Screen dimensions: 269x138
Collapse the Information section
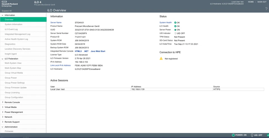point(3,15)
